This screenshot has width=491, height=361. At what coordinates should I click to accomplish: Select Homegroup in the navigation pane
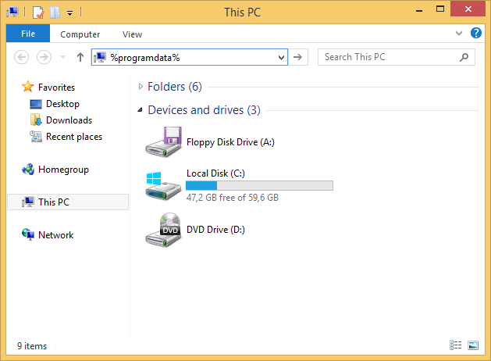pos(63,170)
